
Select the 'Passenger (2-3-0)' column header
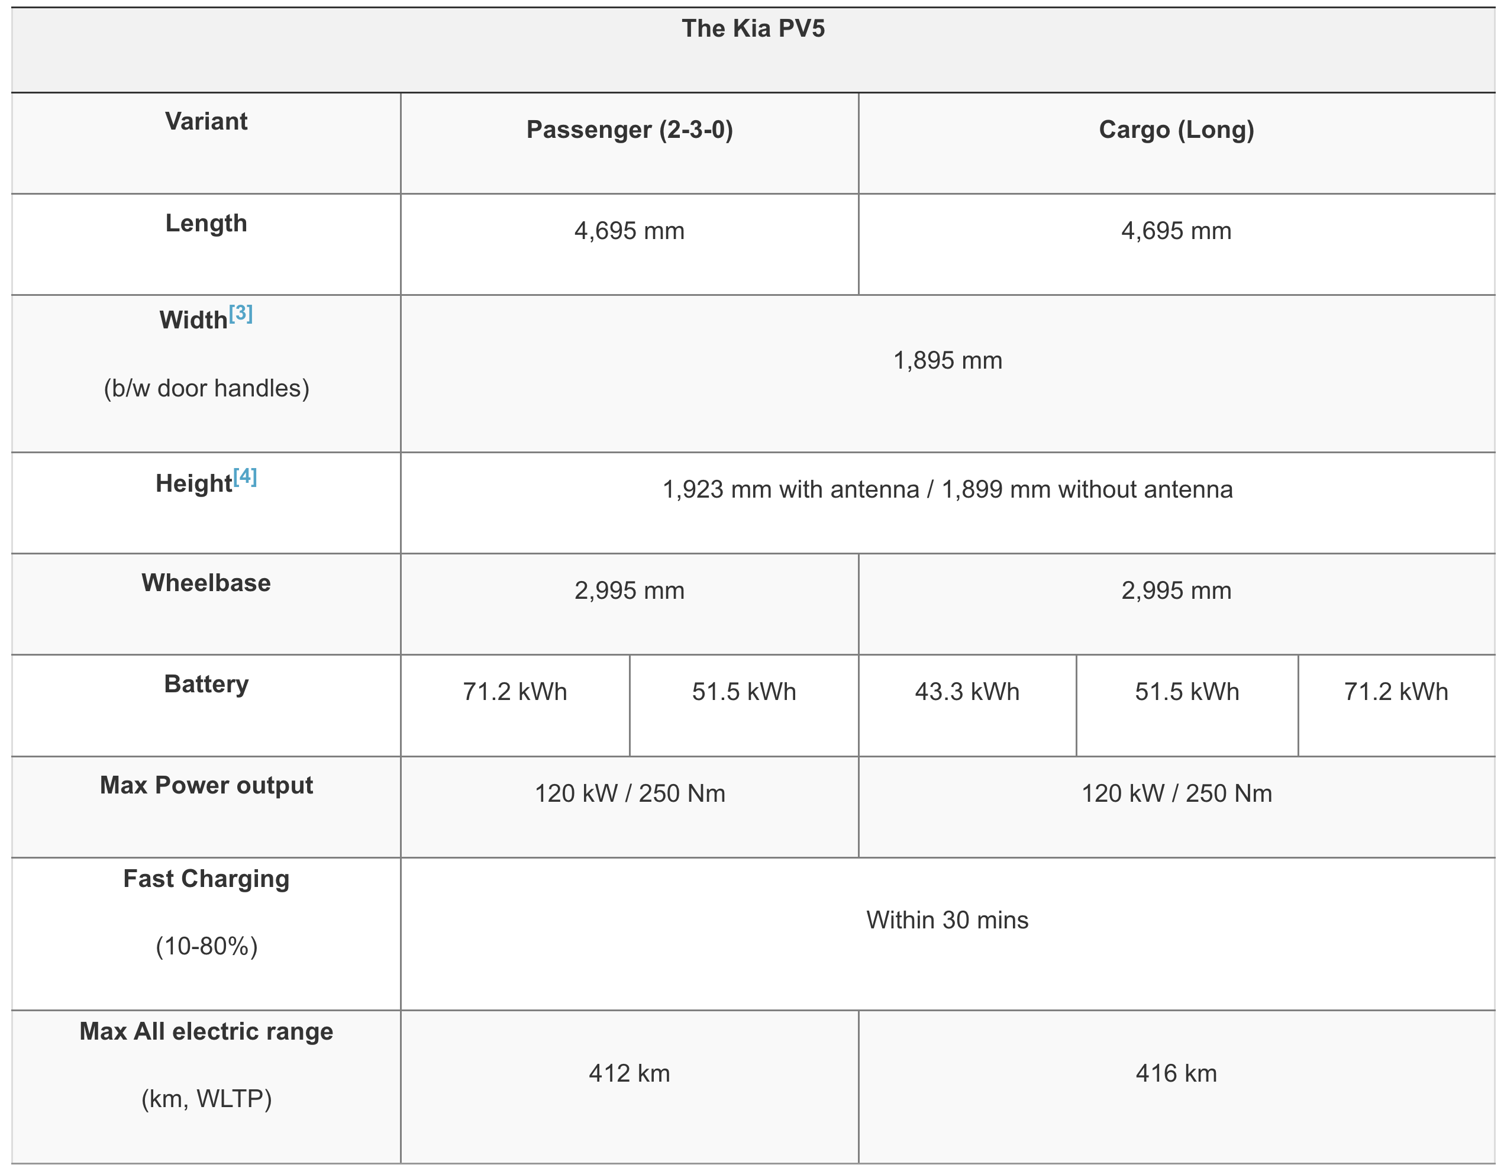pyautogui.click(x=630, y=130)
